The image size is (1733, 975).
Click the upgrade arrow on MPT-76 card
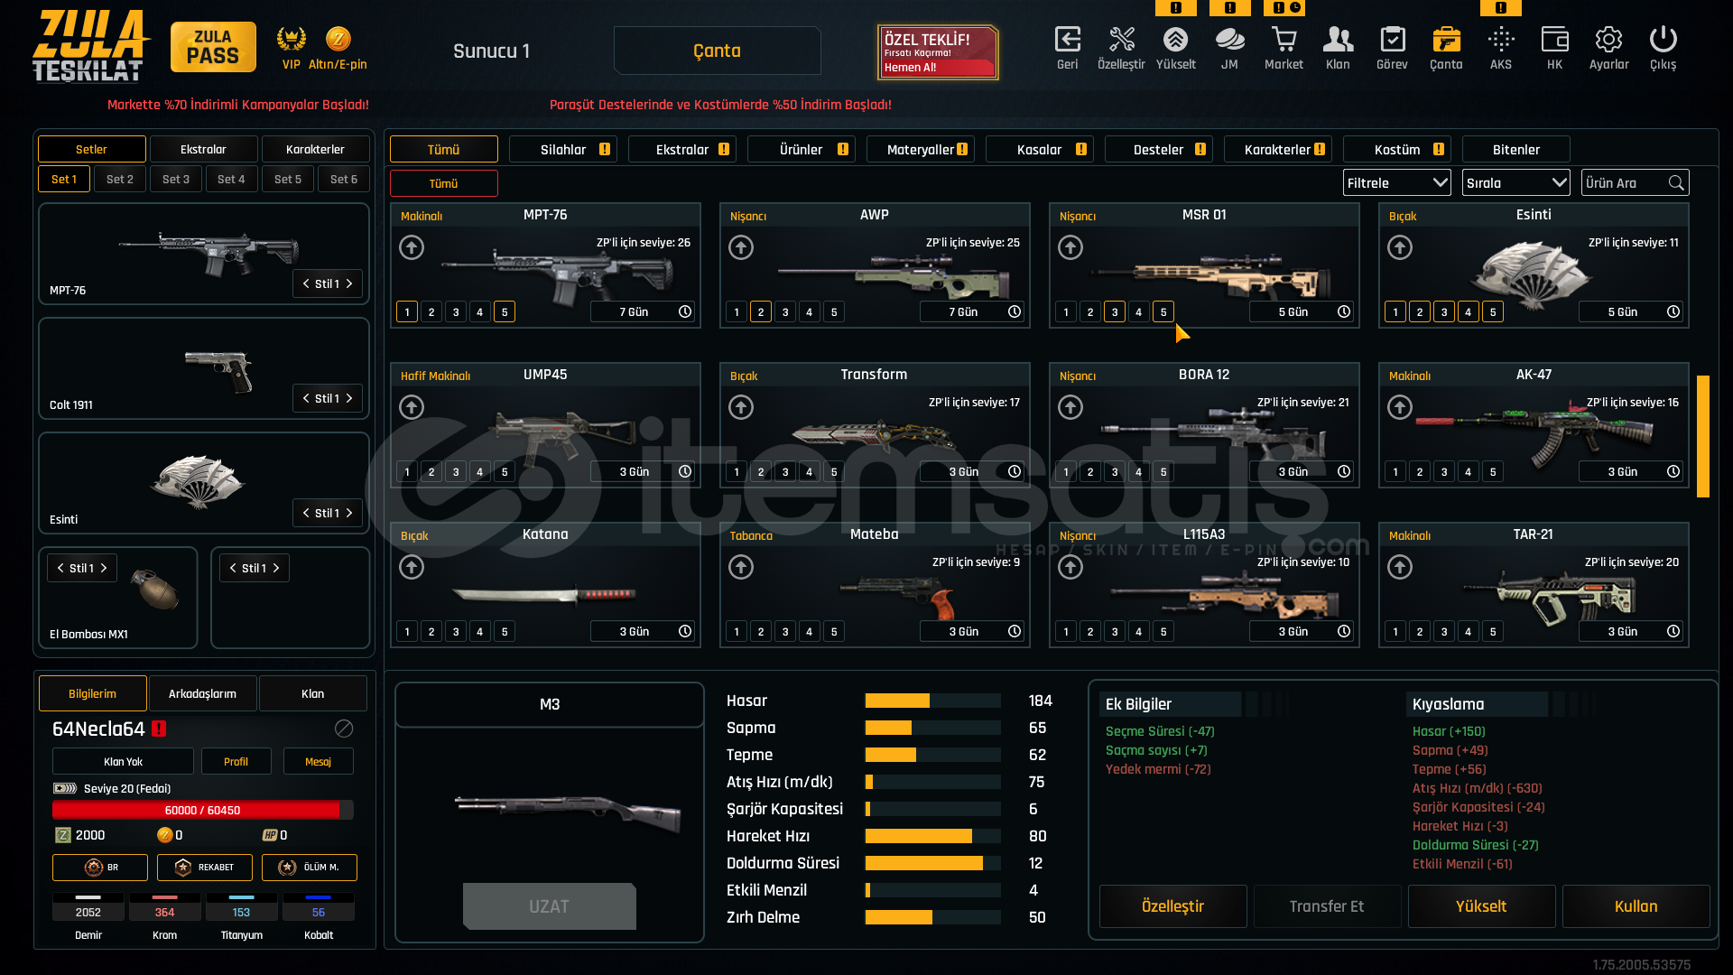412,247
